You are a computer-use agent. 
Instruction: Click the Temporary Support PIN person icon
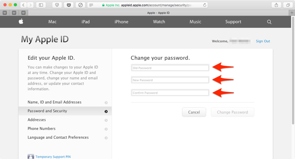[x=31, y=156]
